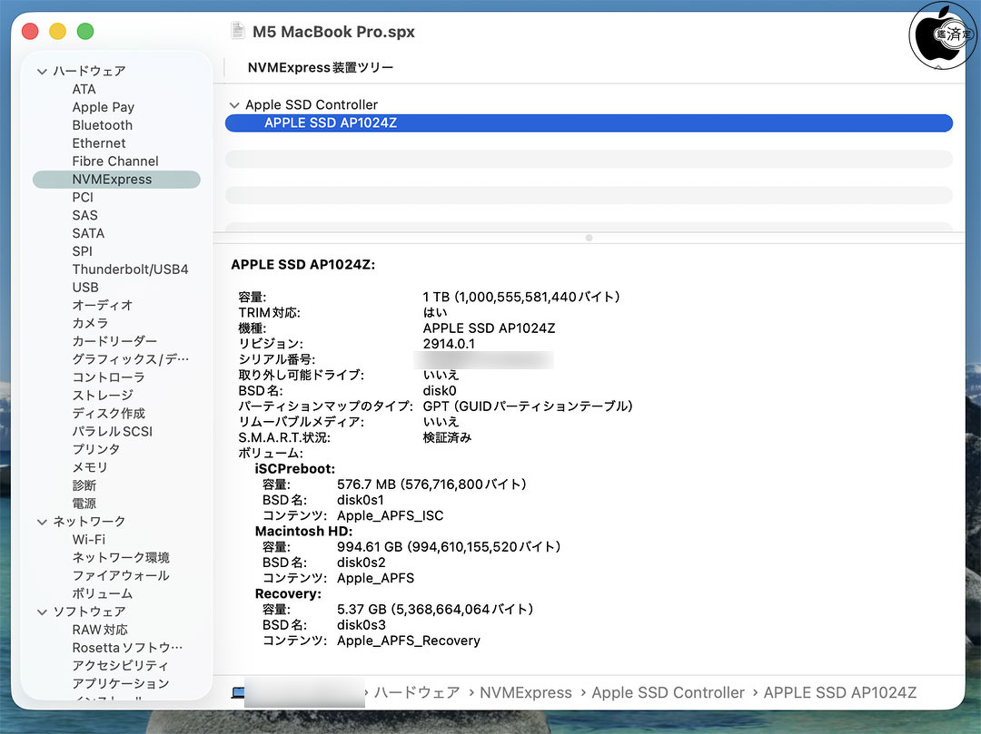Select メモリ in the hardware list
The image size is (981, 734).
[x=89, y=467]
